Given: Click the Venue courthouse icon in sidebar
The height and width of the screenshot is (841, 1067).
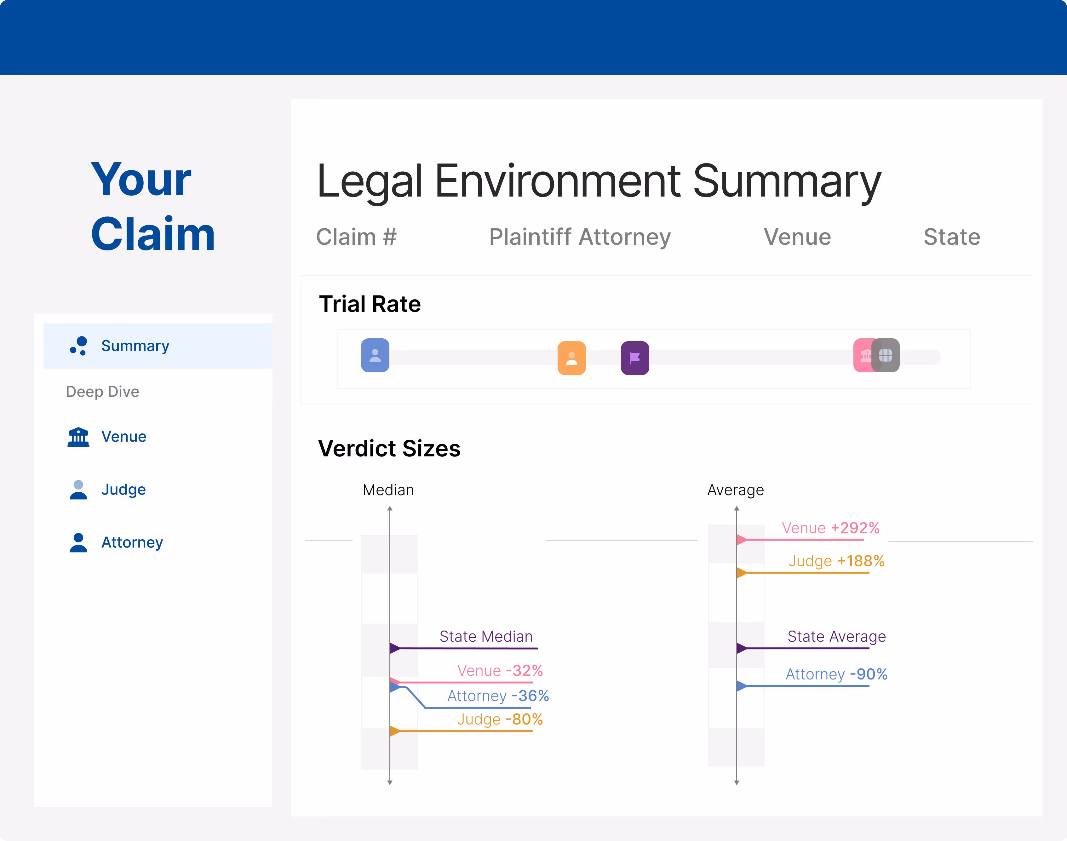Looking at the screenshot, I should point(78,437).
